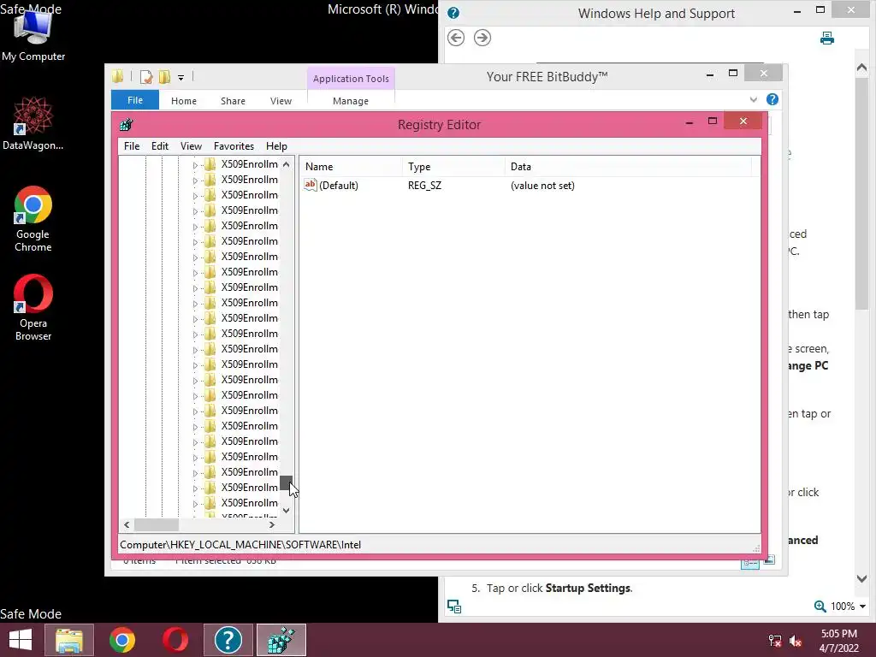
Task: Click the registry tree scroll-down arrow
Action: (x=286, y=510)
